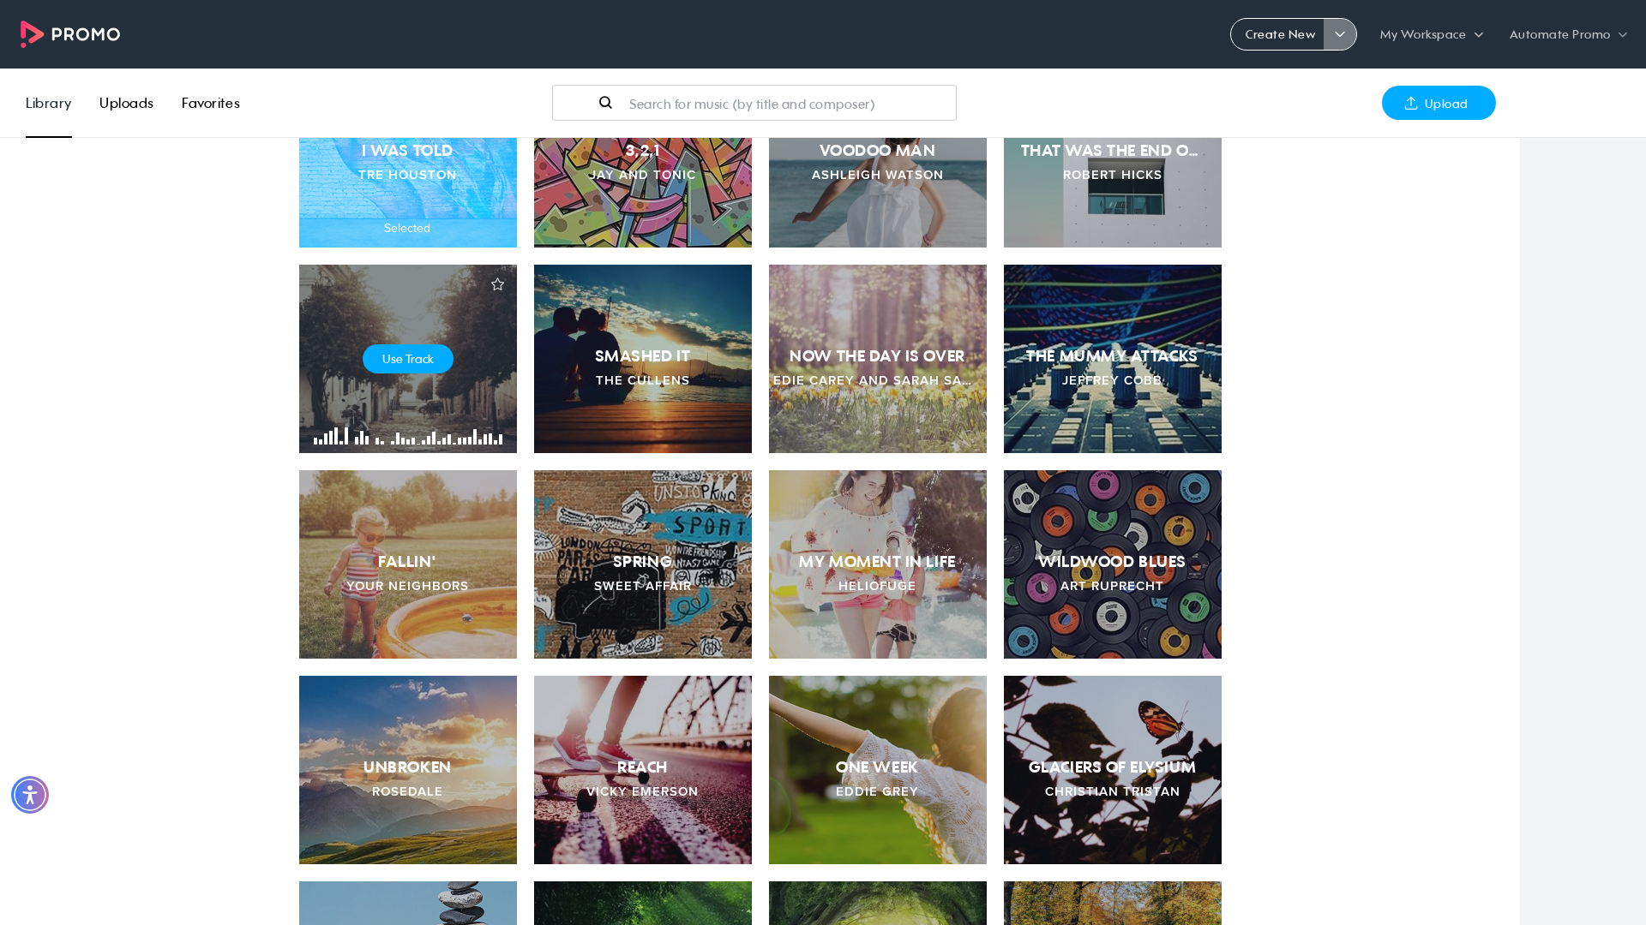The width and height of the screenshot is (1646, 925).
Task: Select Fallin' by Your Neighbors
Action: (x=408, y=564)
